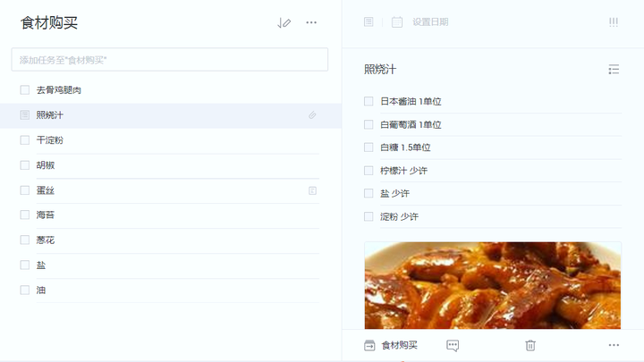Click the note icon on the 蛋丝 row
The width and height of the screenshot is (644, 362).
[312, 190]
